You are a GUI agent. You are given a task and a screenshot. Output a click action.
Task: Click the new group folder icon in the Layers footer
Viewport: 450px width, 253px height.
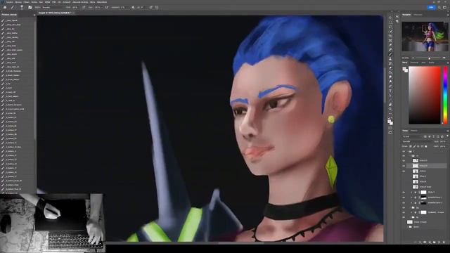[435, 242]
